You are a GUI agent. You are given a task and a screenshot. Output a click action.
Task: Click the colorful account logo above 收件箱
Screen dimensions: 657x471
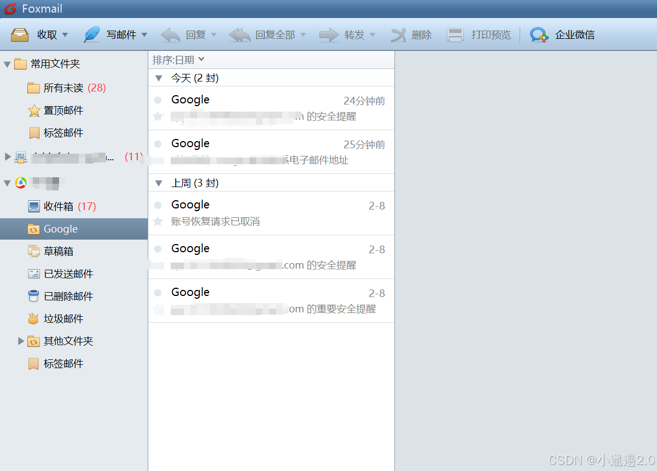coord(21,183)
